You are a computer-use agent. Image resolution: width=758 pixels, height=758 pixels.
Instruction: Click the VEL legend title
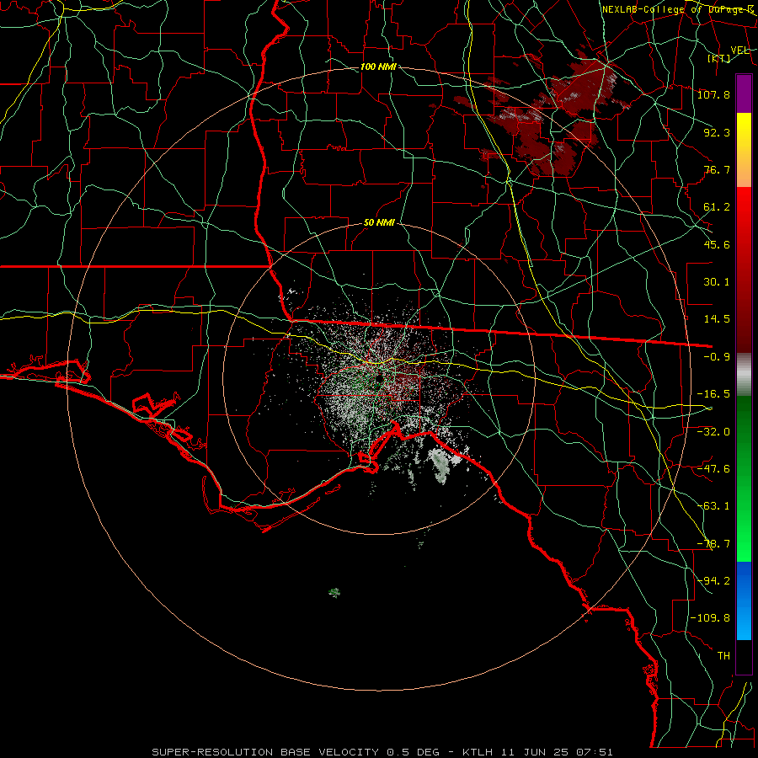click(x=739, y=51)
